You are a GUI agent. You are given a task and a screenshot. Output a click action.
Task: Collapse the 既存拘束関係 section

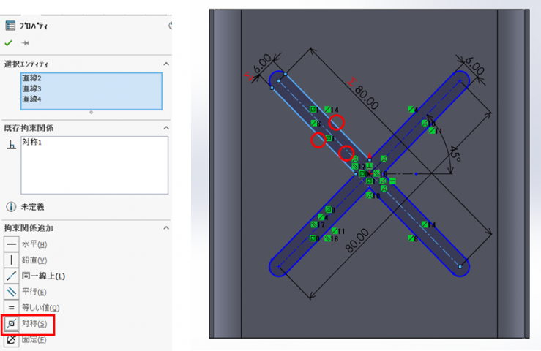point(165,129)
